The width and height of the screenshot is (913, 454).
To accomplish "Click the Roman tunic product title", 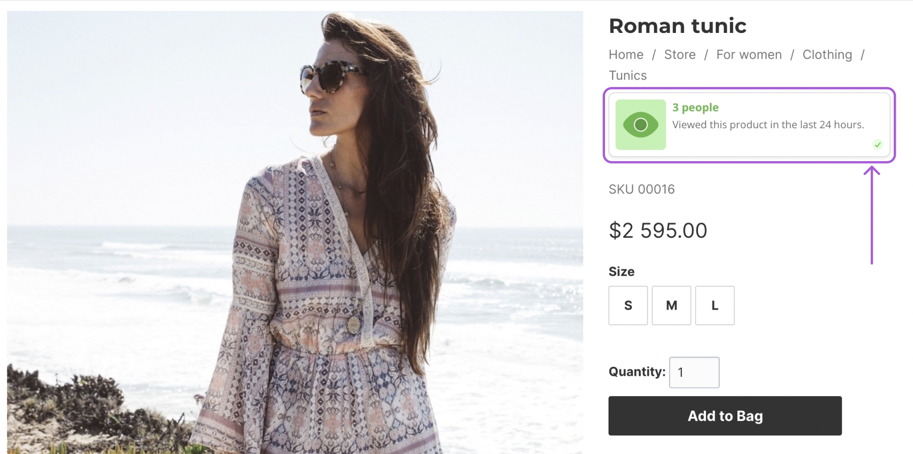I will (x=677, y=26).
